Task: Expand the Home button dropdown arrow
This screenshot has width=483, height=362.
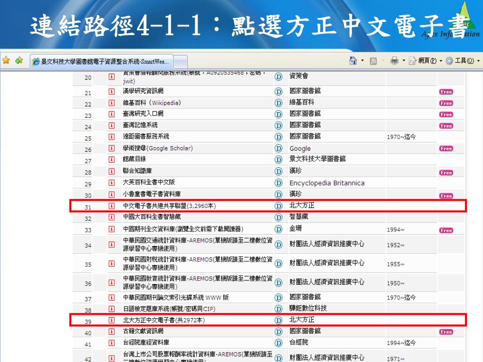Action: tap(362, 61)
